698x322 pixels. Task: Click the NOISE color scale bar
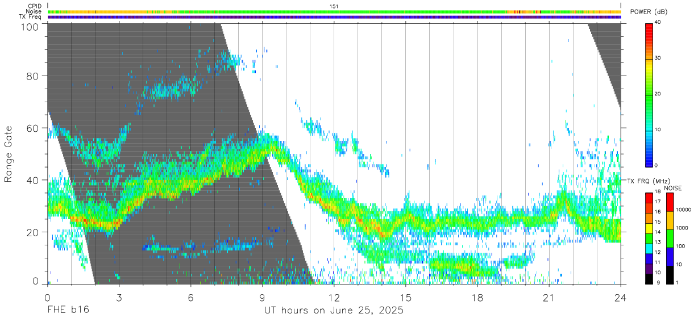[x=670, y=238]
